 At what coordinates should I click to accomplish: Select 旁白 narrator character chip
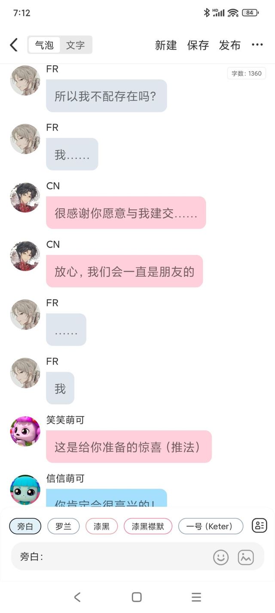pos(25,526)
